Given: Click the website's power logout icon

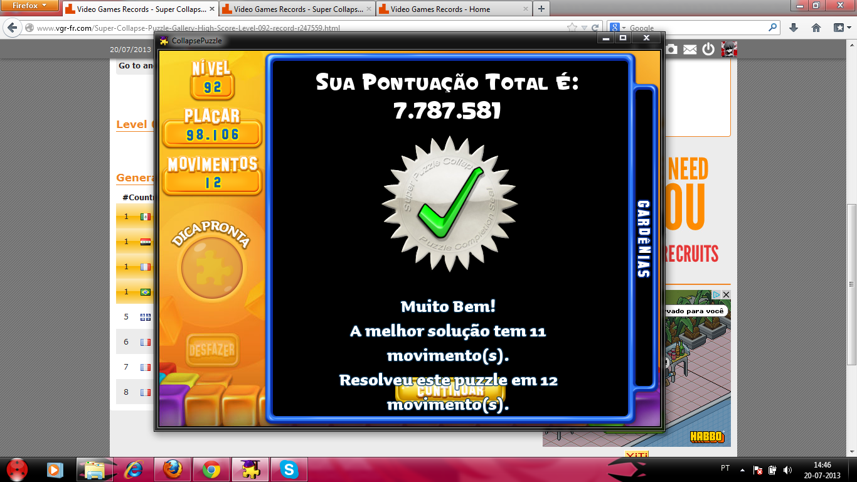Looking at the screenshot, I should 708,50.
